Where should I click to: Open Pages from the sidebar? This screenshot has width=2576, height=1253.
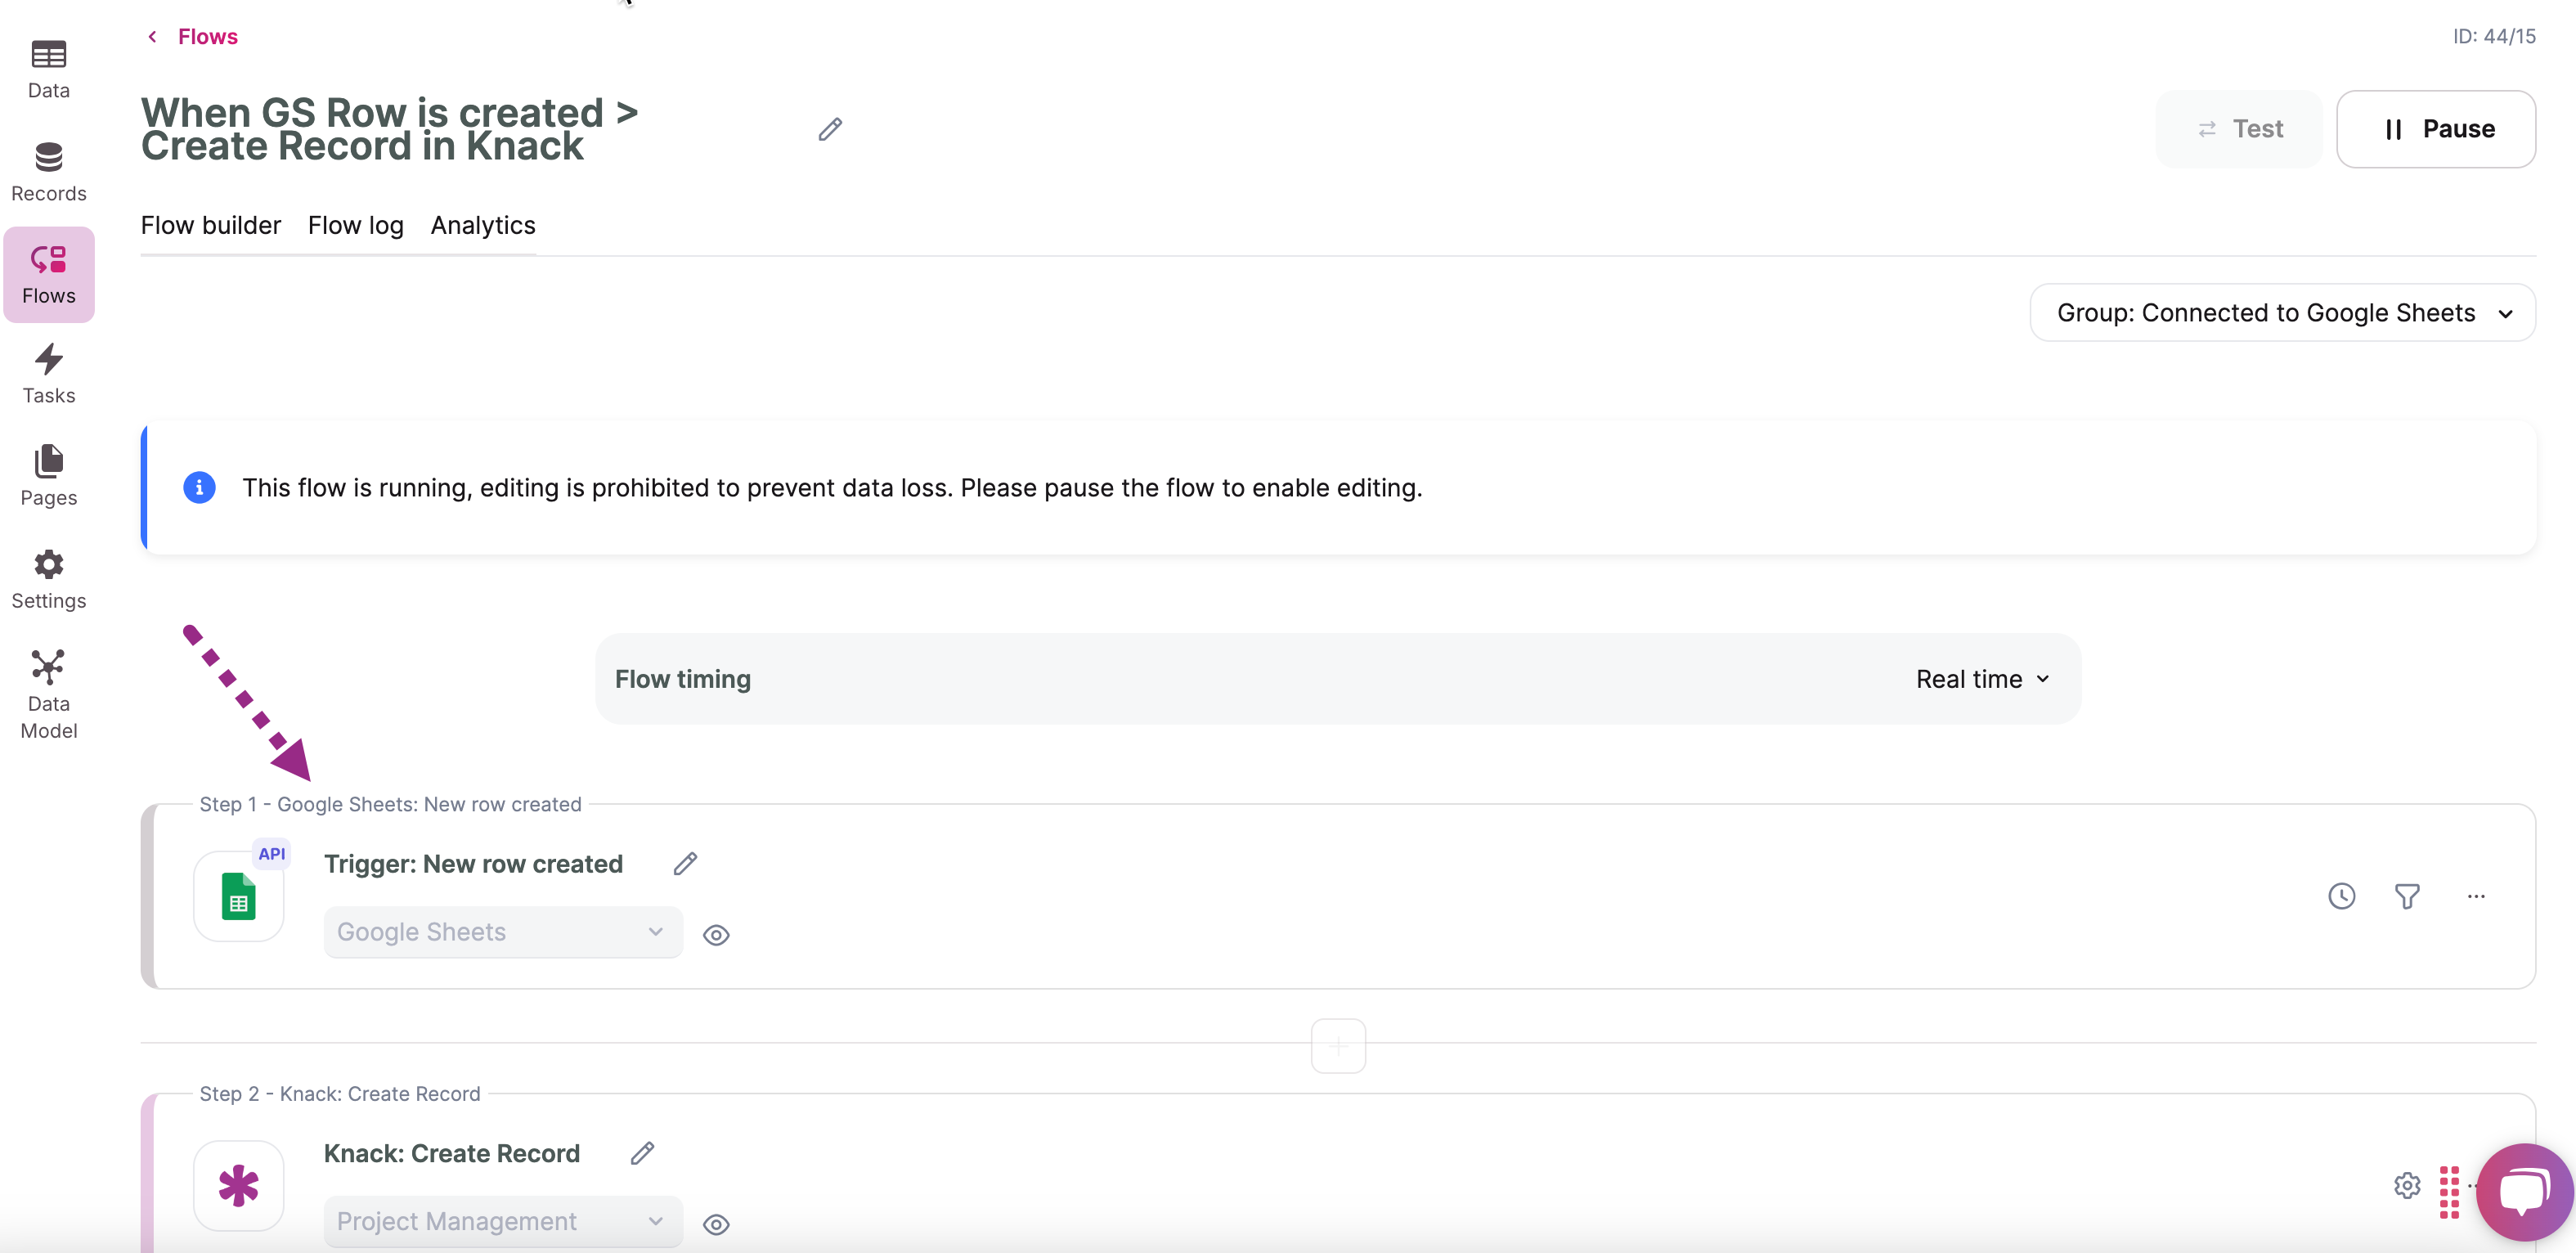[x=48, y=476]
